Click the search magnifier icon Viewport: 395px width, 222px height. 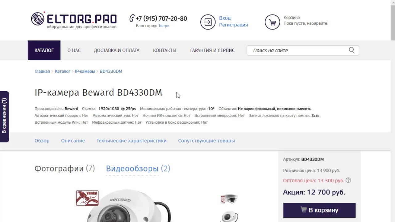[351, 50]
